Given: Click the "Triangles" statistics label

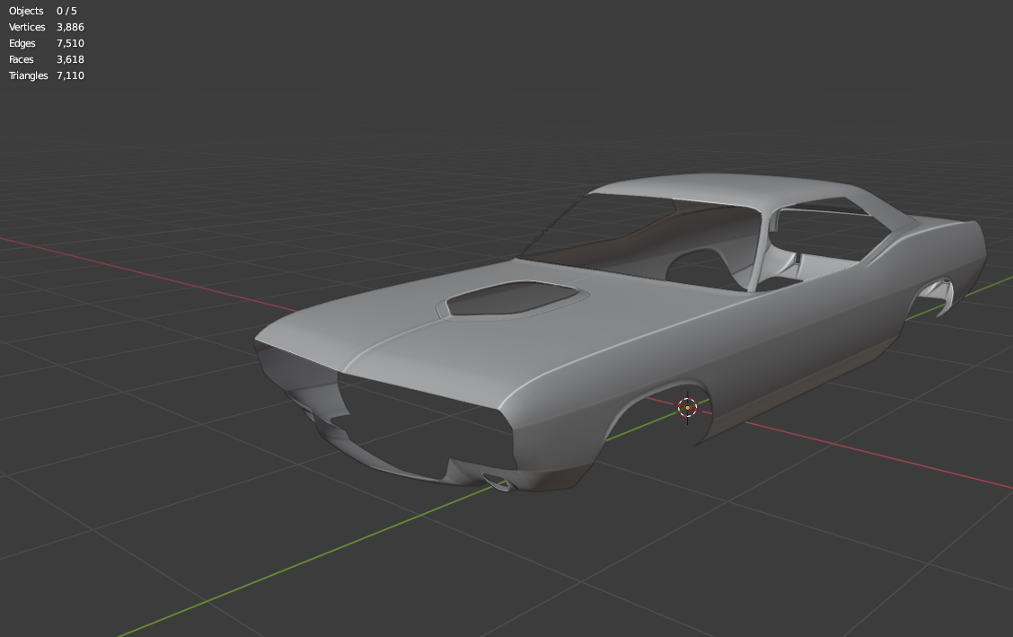Looking at the screenshot, I should point(29,75).
